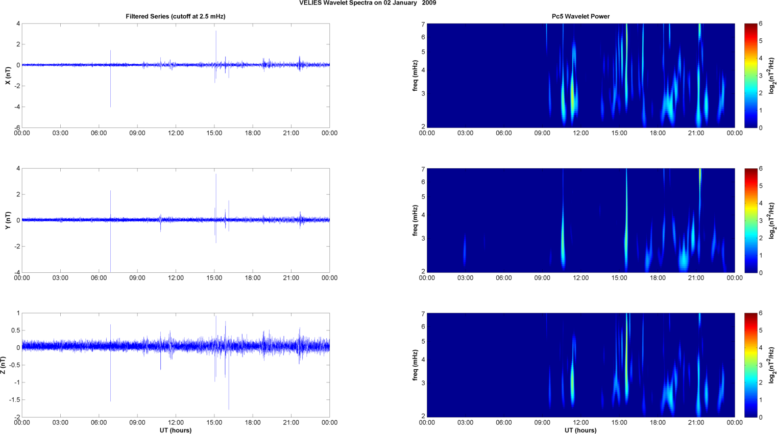Select the 'Pc5 Wavelet Power' heading
The height and width of the screenshot is (434, 777).
(x=580, y=16)
